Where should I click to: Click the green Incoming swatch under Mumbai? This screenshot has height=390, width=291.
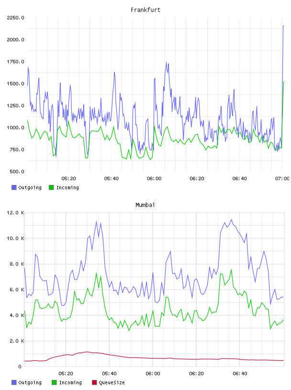[54, 382]
